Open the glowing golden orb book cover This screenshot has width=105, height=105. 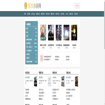point(74,32)
